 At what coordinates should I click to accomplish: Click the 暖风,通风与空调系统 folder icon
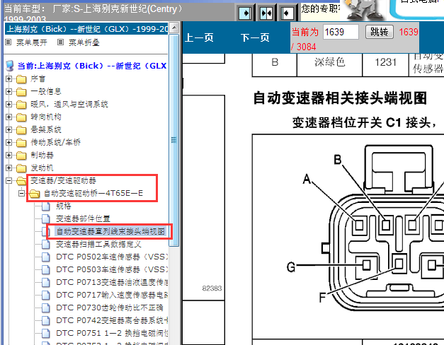(21, 105)
